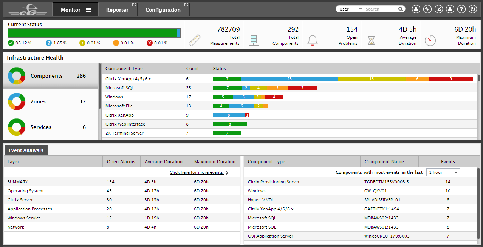The width and height of the screenshot is (483, 247).
Task: Open the Configuration tab
Action: point(163,10)
